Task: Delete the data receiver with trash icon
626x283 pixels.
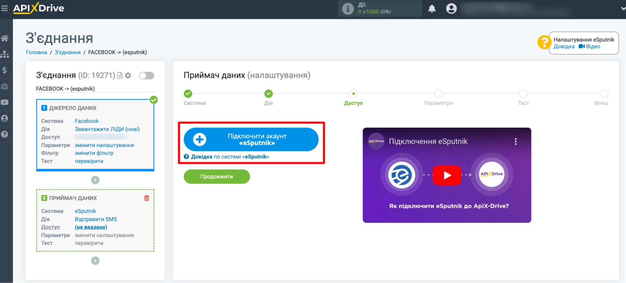Action: pos(147,198)
